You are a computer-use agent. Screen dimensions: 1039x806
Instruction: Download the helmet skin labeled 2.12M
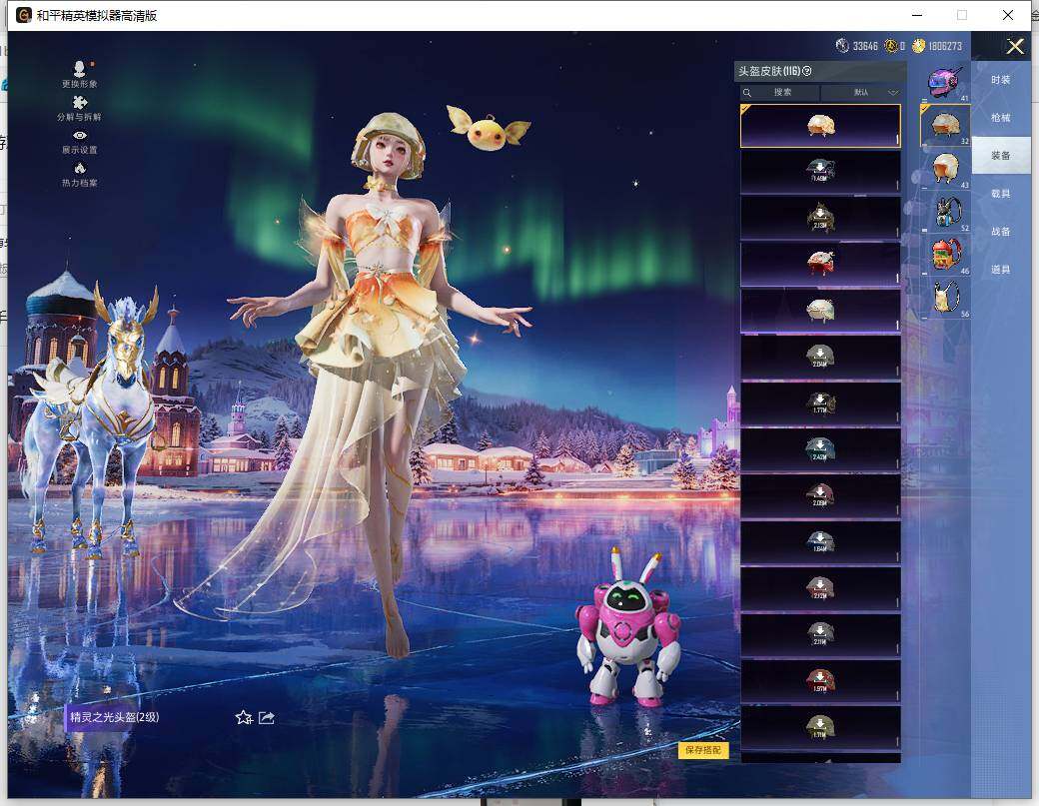[x=820, y=588]
